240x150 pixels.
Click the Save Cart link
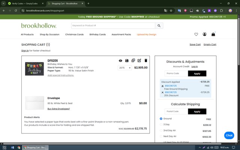coord(195,45)
